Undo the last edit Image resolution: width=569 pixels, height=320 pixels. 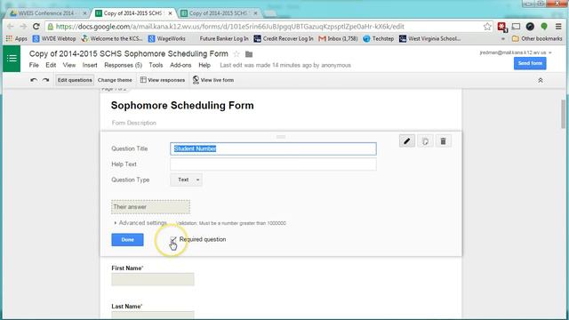[x=34, y=80]
